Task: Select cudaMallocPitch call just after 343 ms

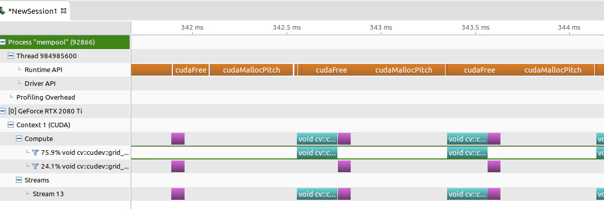Action: pyautogui.click(x=404, y=70)
